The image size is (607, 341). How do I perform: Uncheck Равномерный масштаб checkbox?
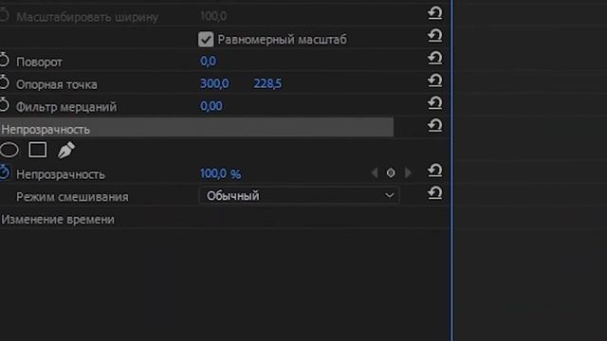point(206,40)
